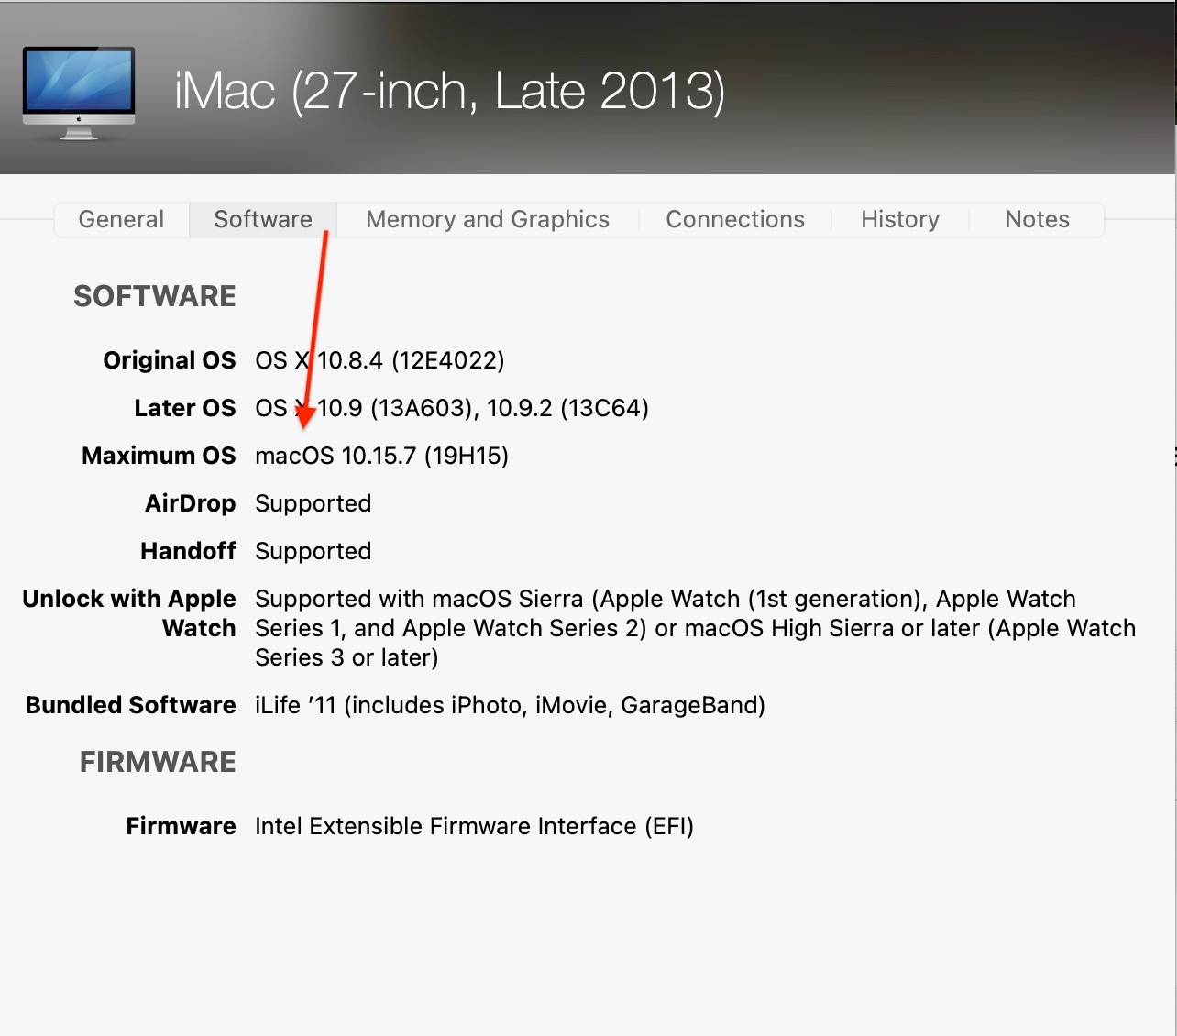Click the FIRMWARE section heading
This screenshot has width=1177, height=1036.
click(158, 762)
